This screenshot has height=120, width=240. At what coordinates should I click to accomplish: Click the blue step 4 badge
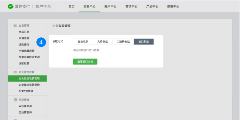41,42
